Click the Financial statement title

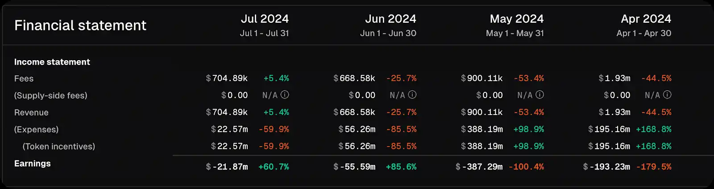click(x=80, y=25)
